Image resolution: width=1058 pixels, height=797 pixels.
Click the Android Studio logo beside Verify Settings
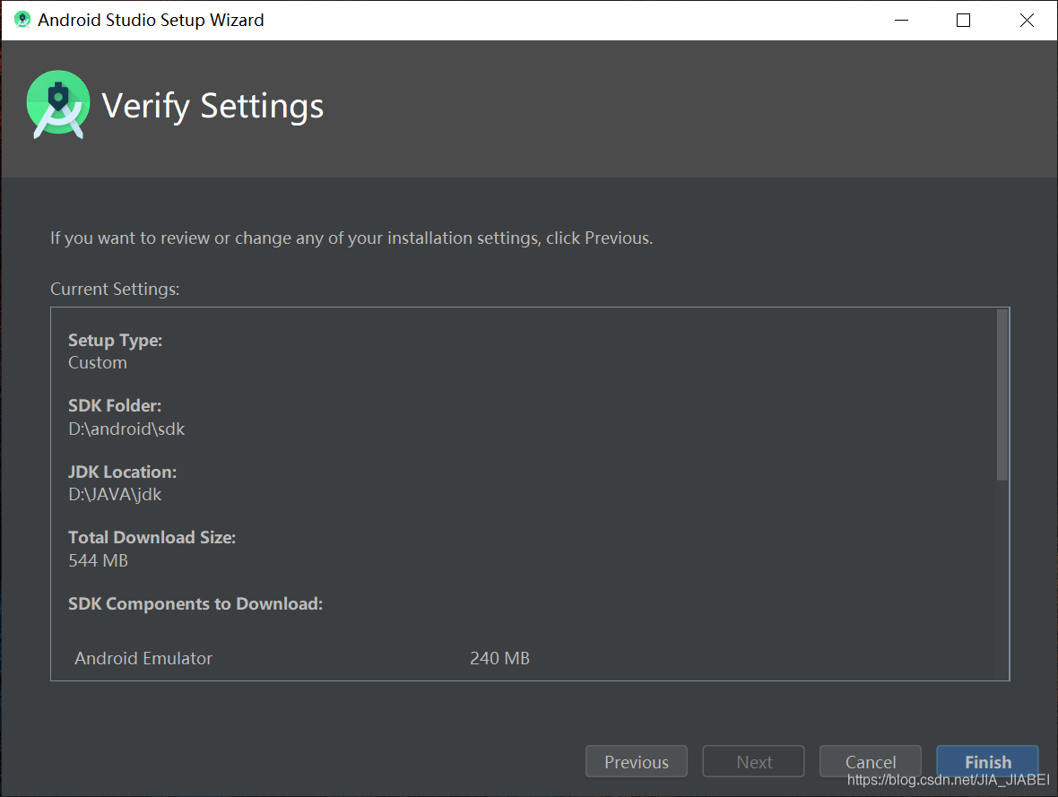click(x=58, y=105)
